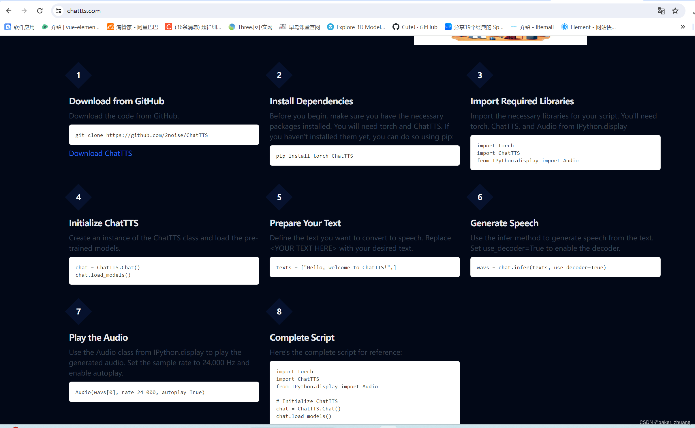Open the 软件应用 bookmark folder
The height and width of the screenshot is (428, 695).
20,27
